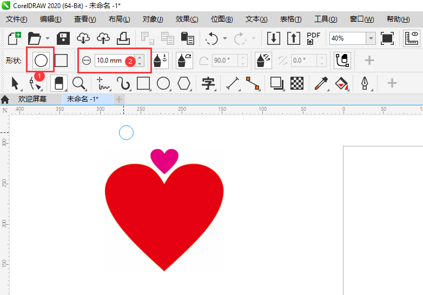Select the round eraser nib shape

41,60
